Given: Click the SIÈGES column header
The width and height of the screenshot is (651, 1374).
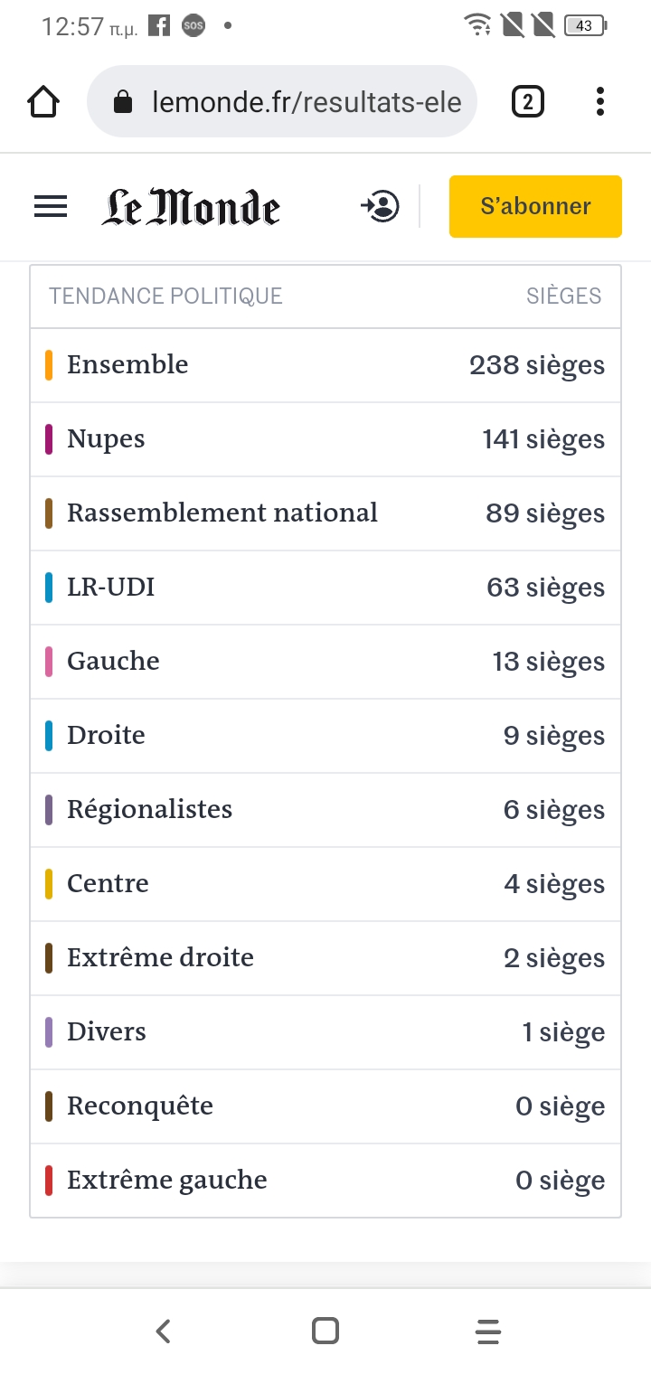Looking at the screenshot, I should 563,296.
